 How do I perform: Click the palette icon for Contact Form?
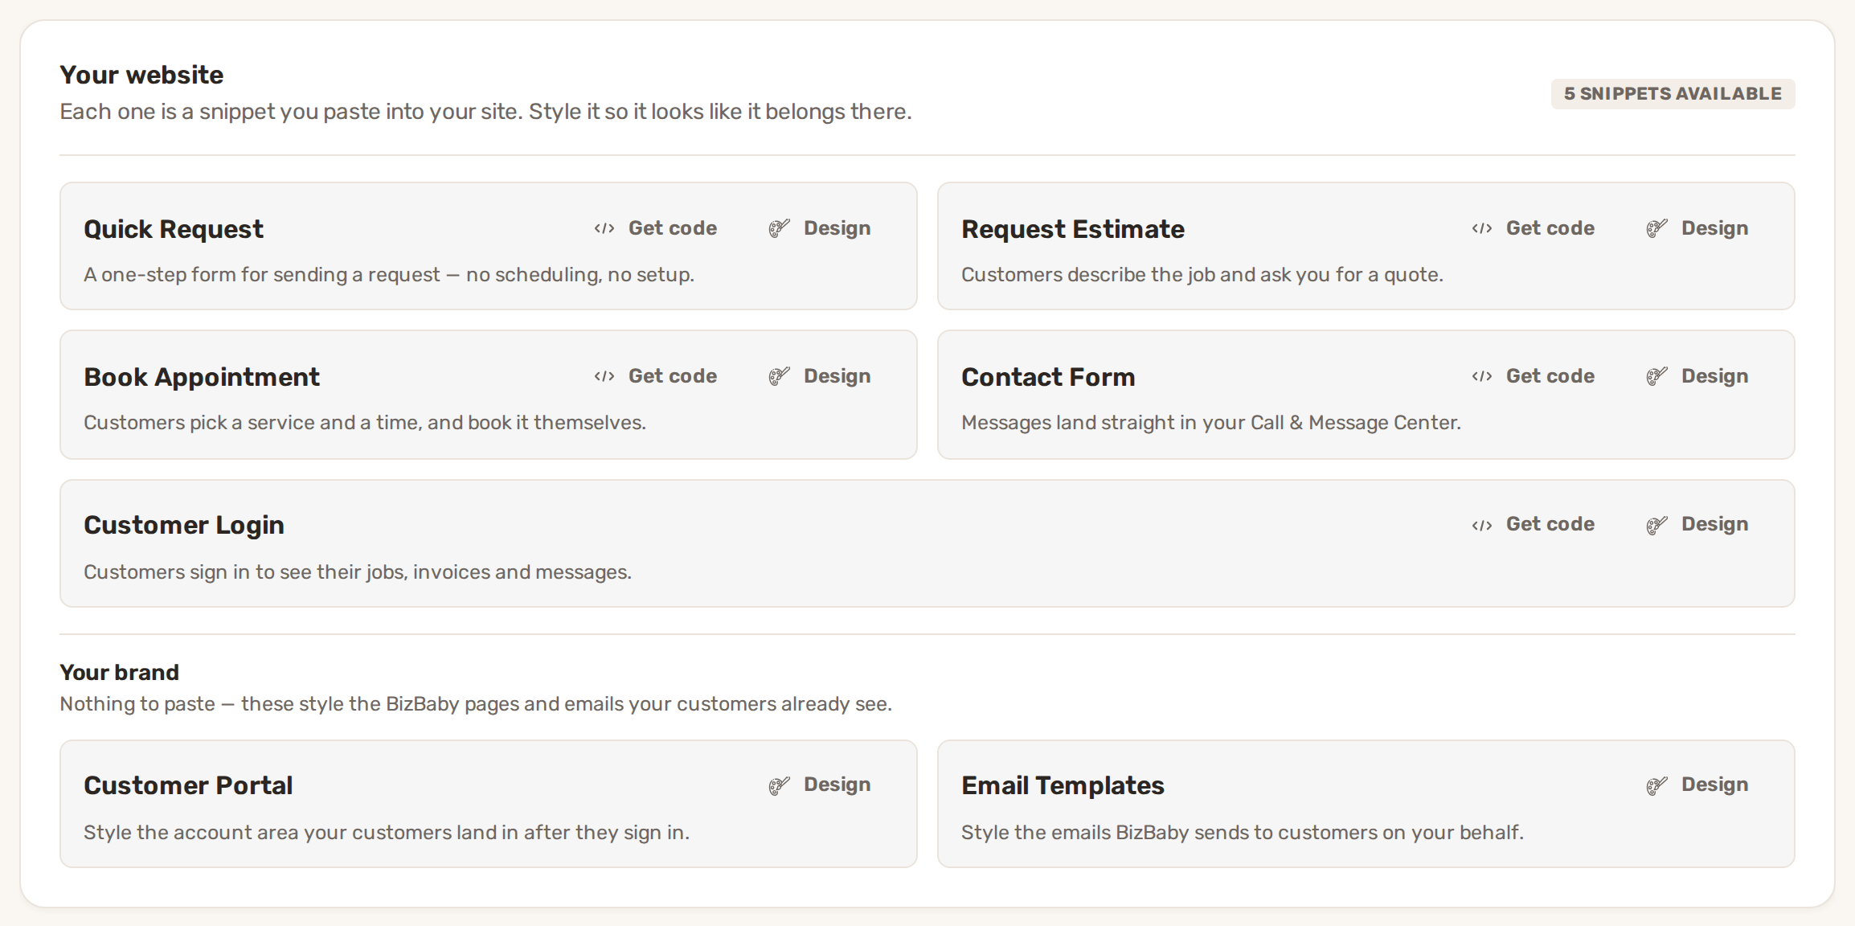point(1656,376)
